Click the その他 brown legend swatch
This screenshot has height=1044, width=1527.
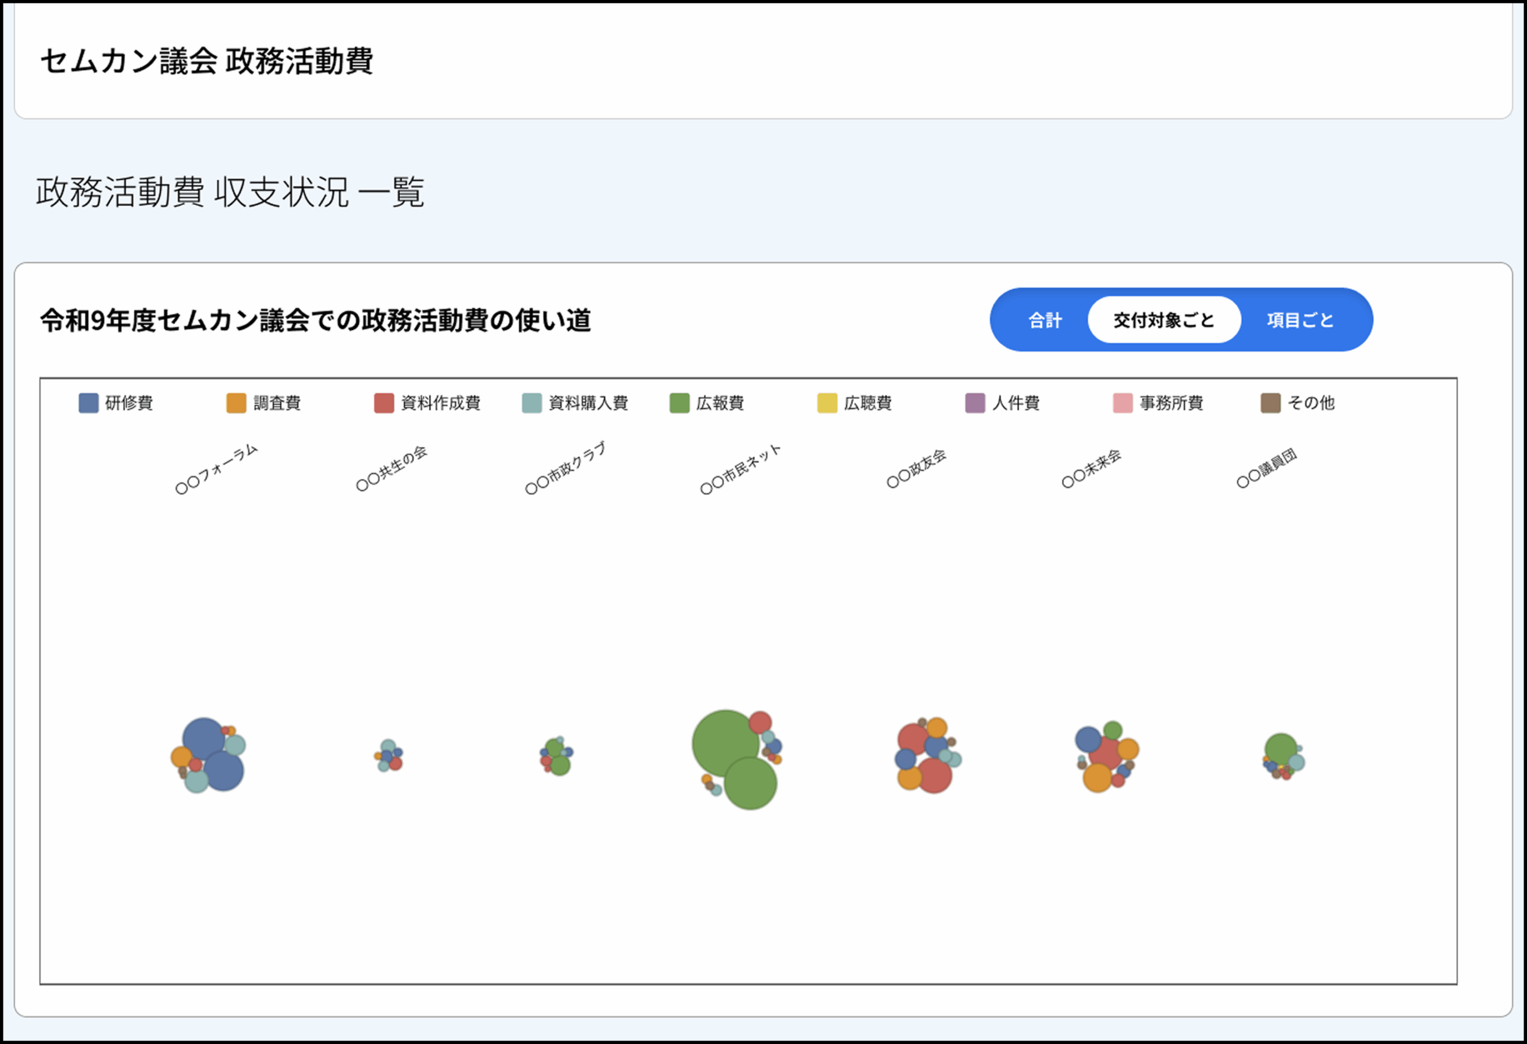(1270, 403)
